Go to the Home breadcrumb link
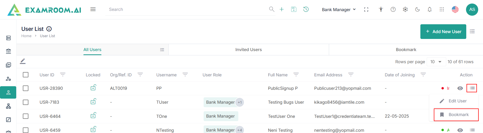This screenshot has width=483, height=133. click(x=26, y=36)
